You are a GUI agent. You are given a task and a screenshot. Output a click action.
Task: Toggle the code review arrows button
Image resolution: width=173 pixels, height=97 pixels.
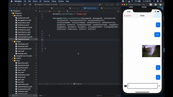coord(112,5)
